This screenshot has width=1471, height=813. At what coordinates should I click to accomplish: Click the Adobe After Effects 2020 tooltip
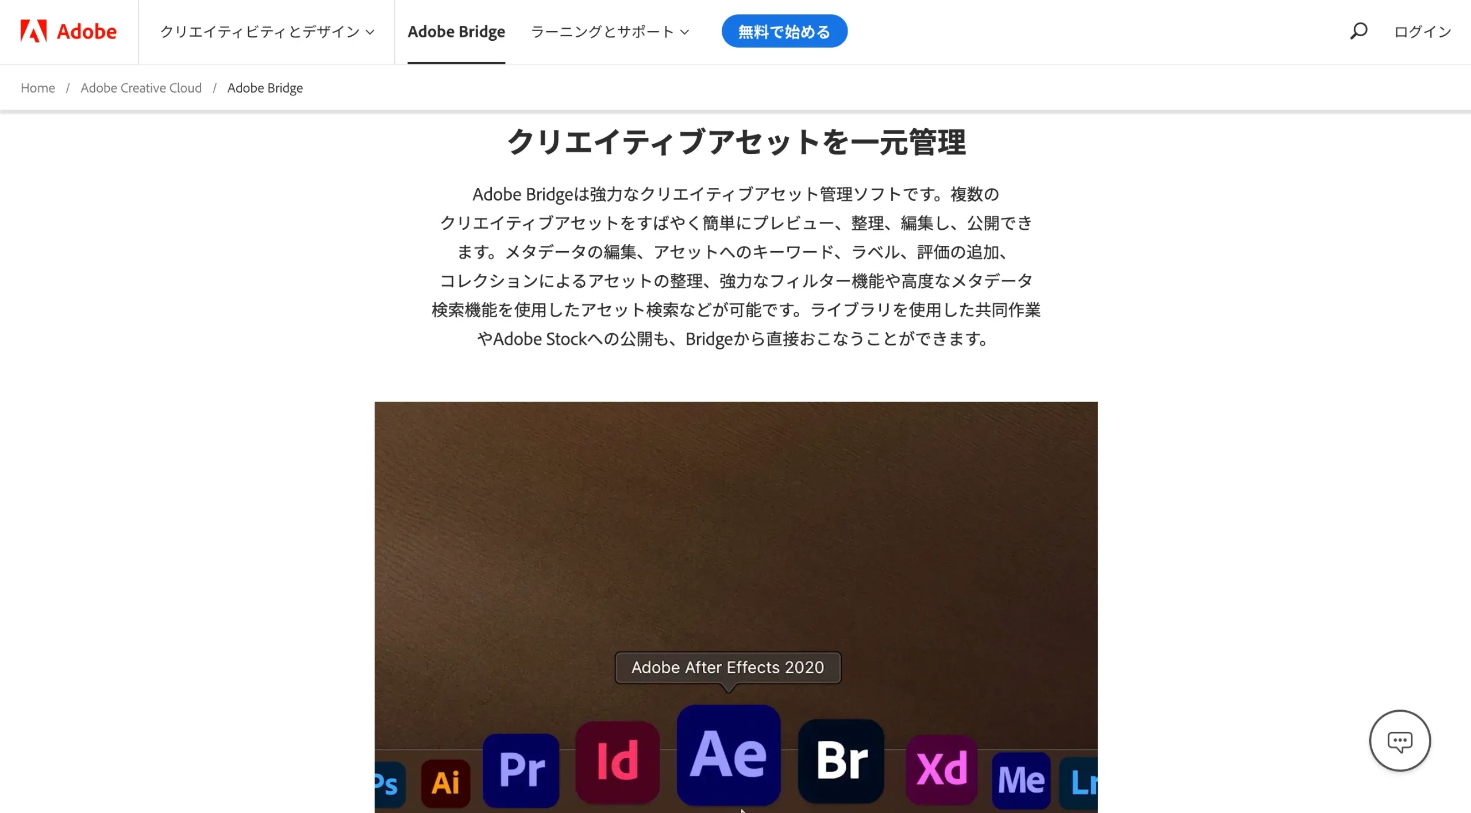(x=728, y=667)
